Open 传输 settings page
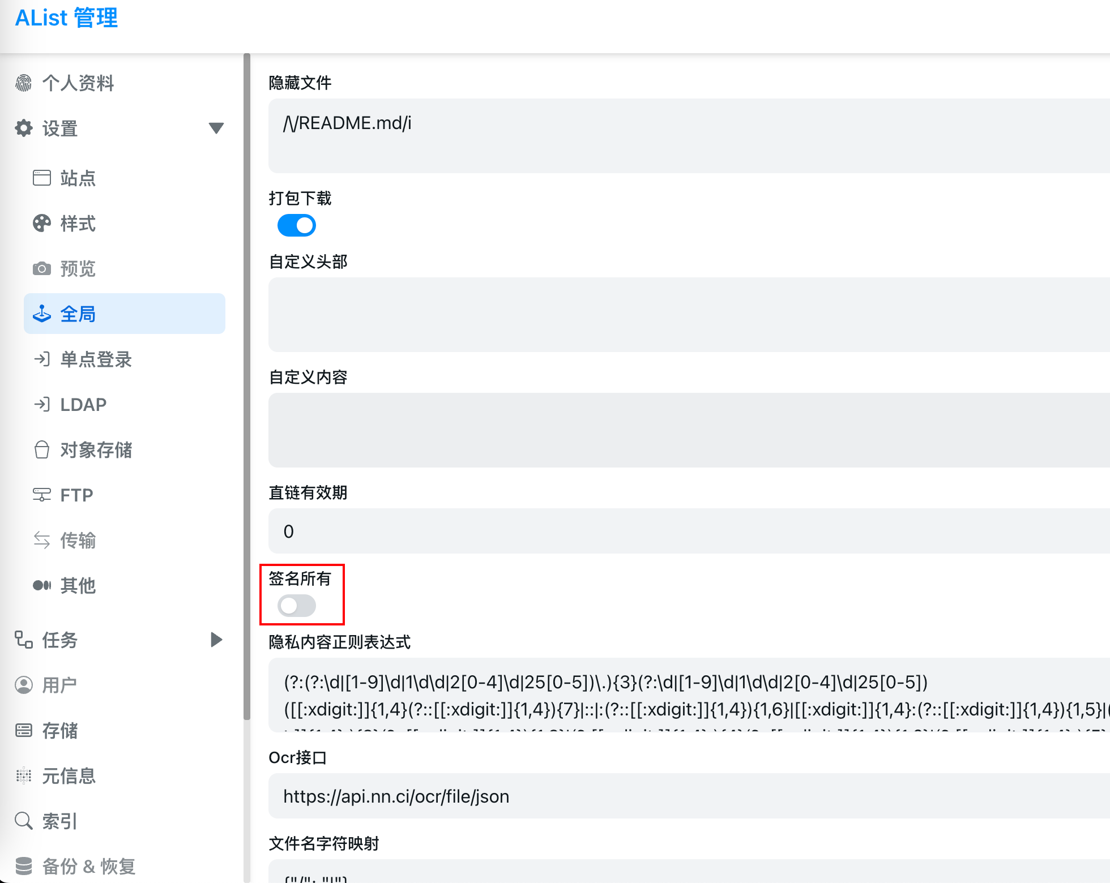This screenshot has height=883, width=1110. pos(125,541)
